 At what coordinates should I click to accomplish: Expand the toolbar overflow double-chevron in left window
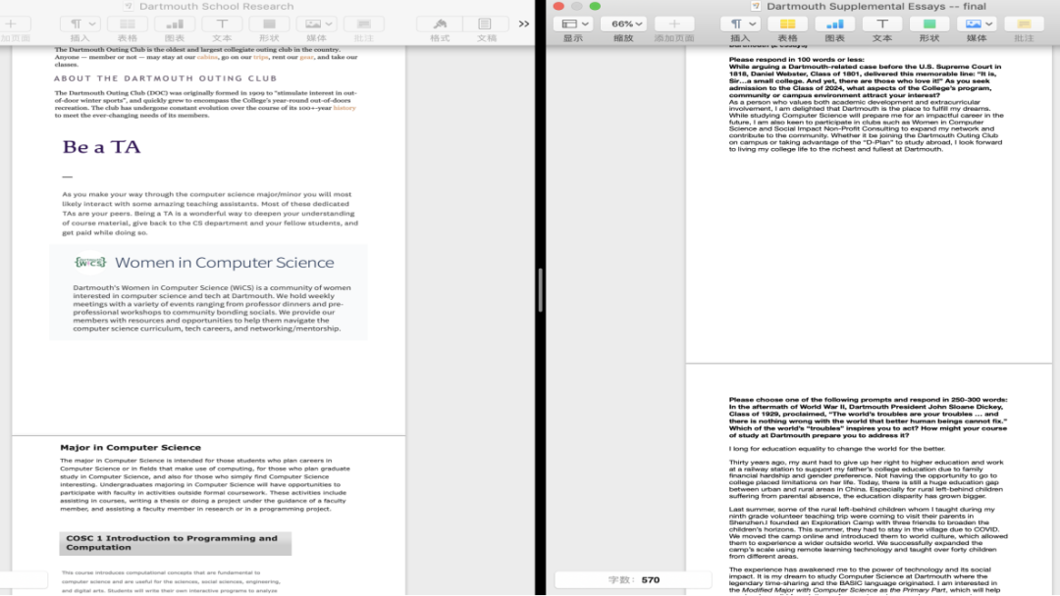[524, 25]
